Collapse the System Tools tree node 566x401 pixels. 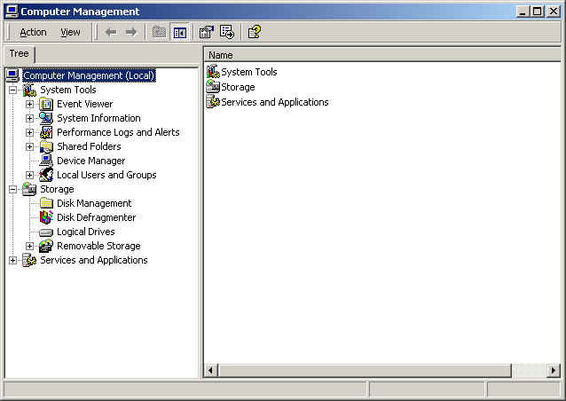click(x=12, y=90)
